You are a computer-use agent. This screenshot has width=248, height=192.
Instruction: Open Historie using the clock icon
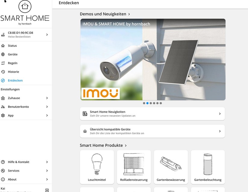3,72
